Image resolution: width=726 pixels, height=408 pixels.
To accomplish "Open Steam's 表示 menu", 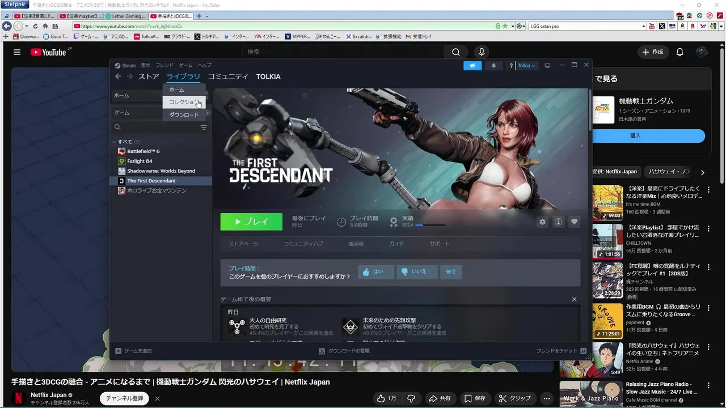I will [146, 65].
